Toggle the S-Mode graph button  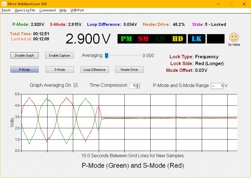(x=59, y=70)
